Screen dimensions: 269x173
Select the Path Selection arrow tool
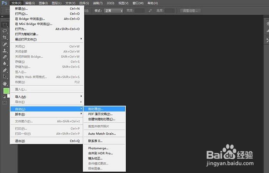point(5,77)
